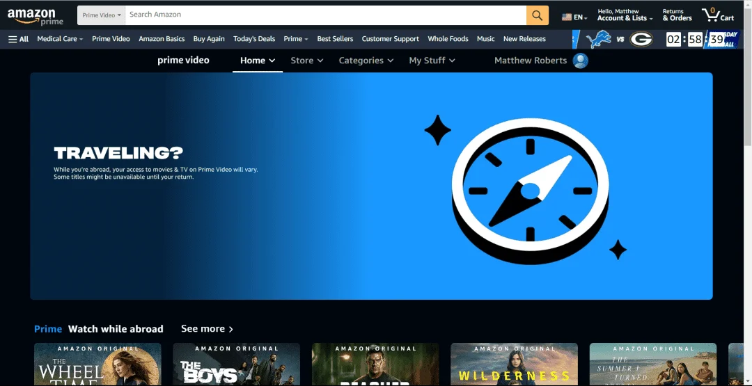Open the Store dropdown
Screen dimensions: 752x386
307,61
